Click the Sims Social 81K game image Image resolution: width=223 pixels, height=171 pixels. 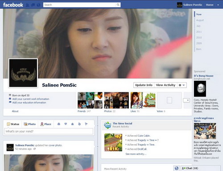113,142
